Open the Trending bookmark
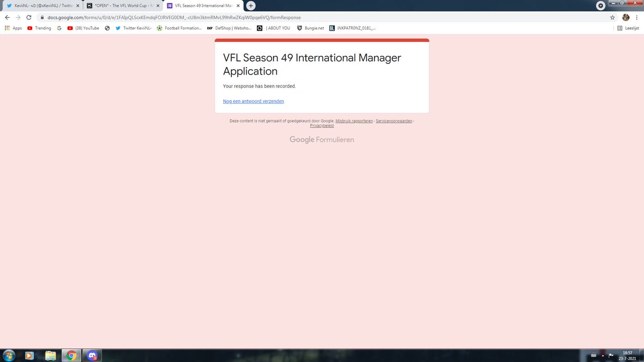Screen dimensions: 644x362 click(x=39, y=28)
